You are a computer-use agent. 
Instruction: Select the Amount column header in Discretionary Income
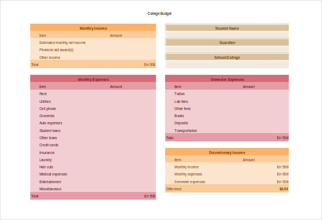(249, 159)
